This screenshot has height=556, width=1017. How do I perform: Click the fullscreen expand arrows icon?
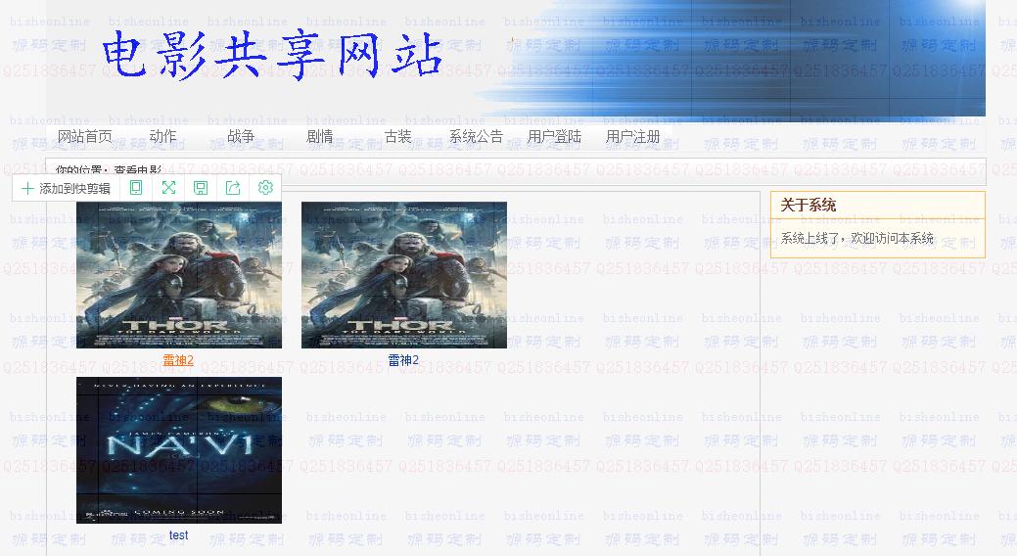pyautogui.click(x=168, y=188)
